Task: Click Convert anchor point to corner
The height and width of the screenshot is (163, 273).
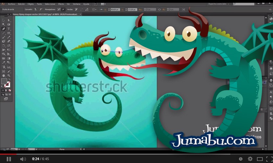Action: tap(36, 9)
